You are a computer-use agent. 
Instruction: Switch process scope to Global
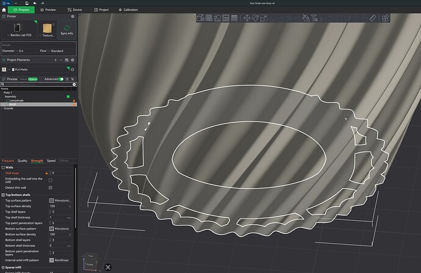pyautogui.click(x=23, y=79)
